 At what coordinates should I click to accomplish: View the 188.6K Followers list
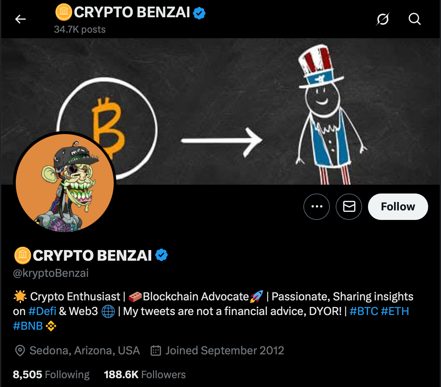tap(145, 374)
